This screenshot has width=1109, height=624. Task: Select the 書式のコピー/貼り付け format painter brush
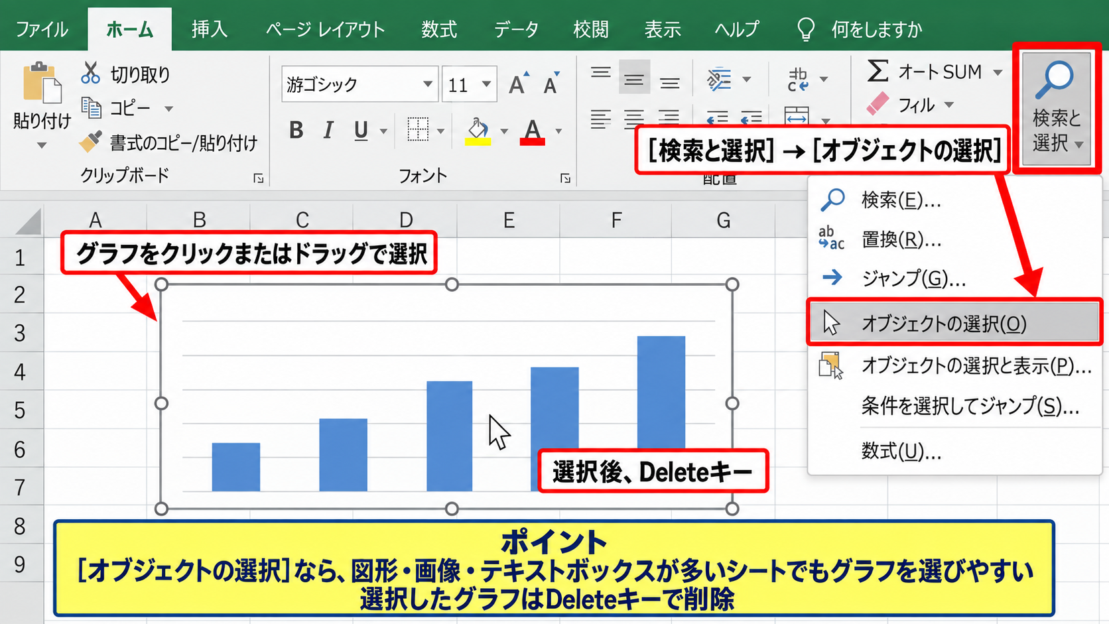[x=90, y=141]
